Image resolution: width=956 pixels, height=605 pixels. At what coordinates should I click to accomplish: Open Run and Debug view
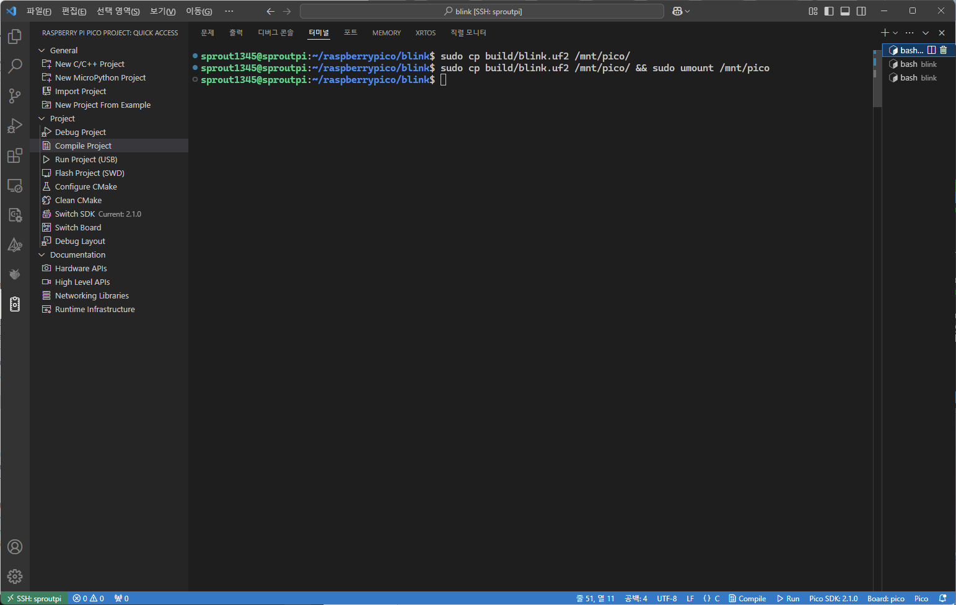click(15, 126)
